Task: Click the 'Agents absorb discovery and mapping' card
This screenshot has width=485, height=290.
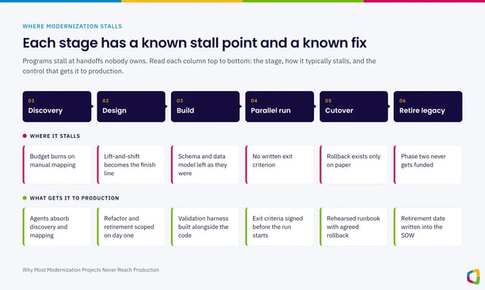Action: click(57, 227)
